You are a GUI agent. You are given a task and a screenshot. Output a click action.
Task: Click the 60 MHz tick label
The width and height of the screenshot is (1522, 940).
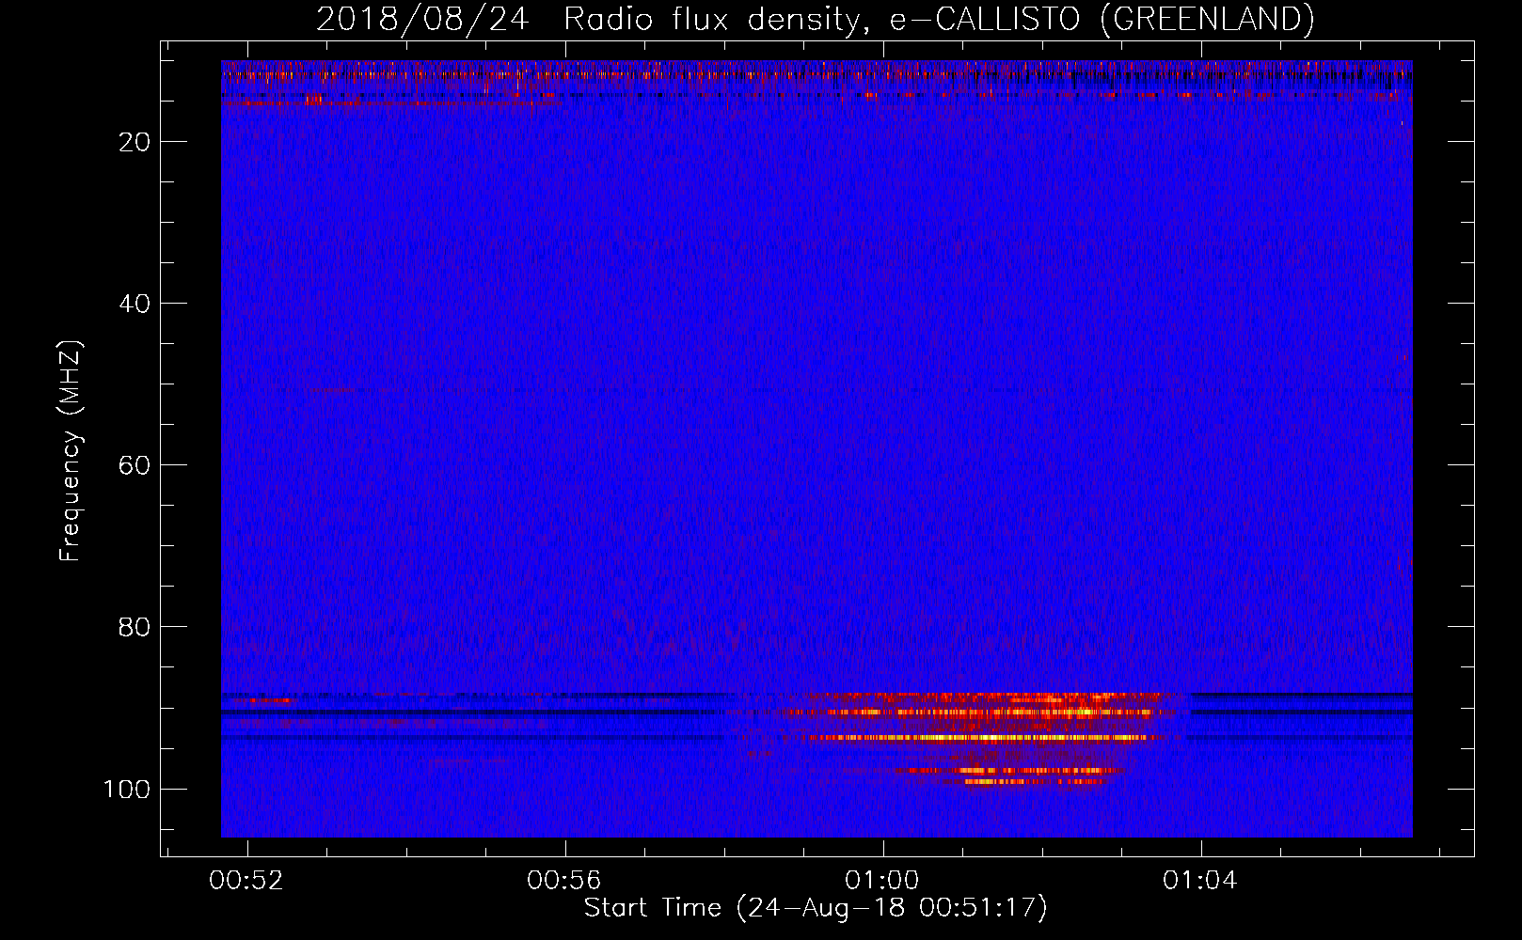click(x=135, y=465)
